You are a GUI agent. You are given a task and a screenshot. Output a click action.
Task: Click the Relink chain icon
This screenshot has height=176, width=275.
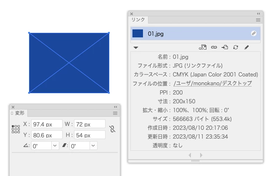coord(214,47)
